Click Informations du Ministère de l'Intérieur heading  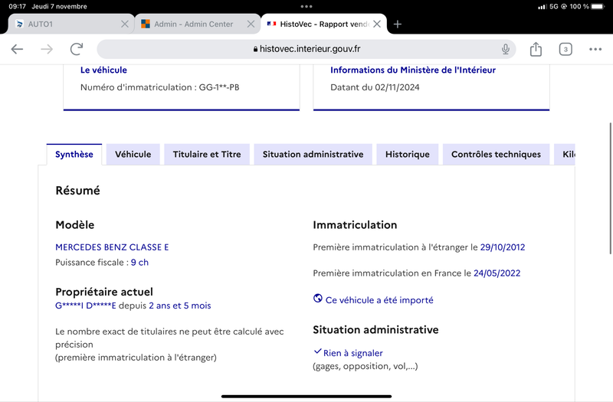click(x=413, y=70)
